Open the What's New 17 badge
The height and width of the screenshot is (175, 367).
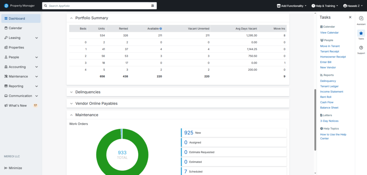pos(35,105)
